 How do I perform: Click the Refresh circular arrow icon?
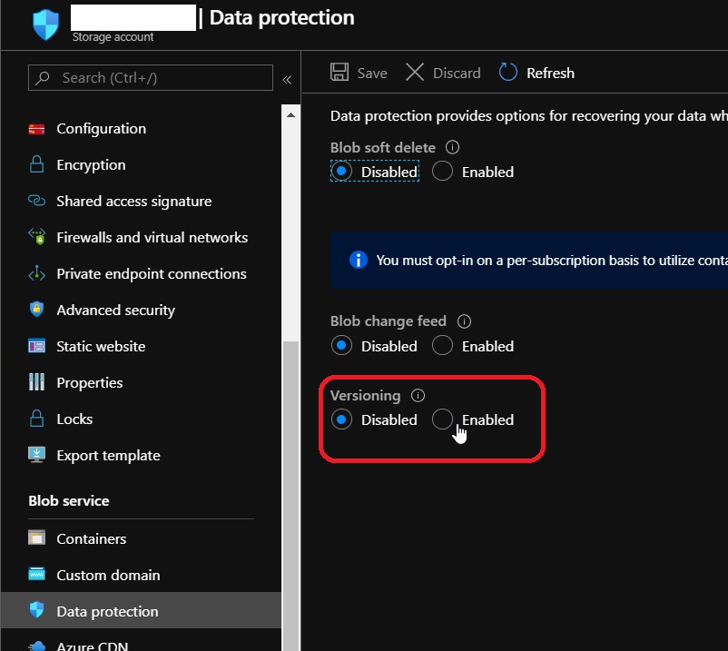tap(508, 73)
